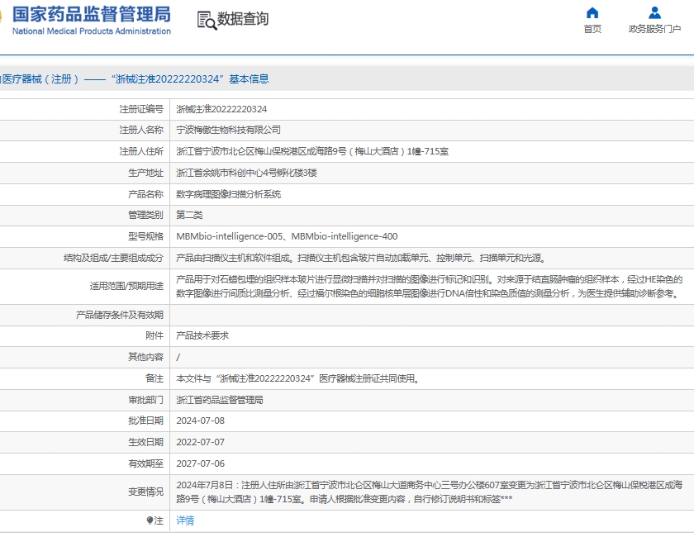Click the 注册人名称 field label

[x=141, y=131]
